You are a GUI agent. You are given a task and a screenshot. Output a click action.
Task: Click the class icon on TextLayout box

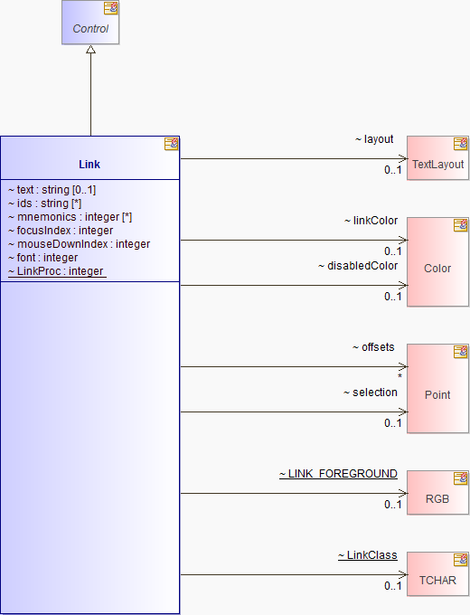click(460, 144)
